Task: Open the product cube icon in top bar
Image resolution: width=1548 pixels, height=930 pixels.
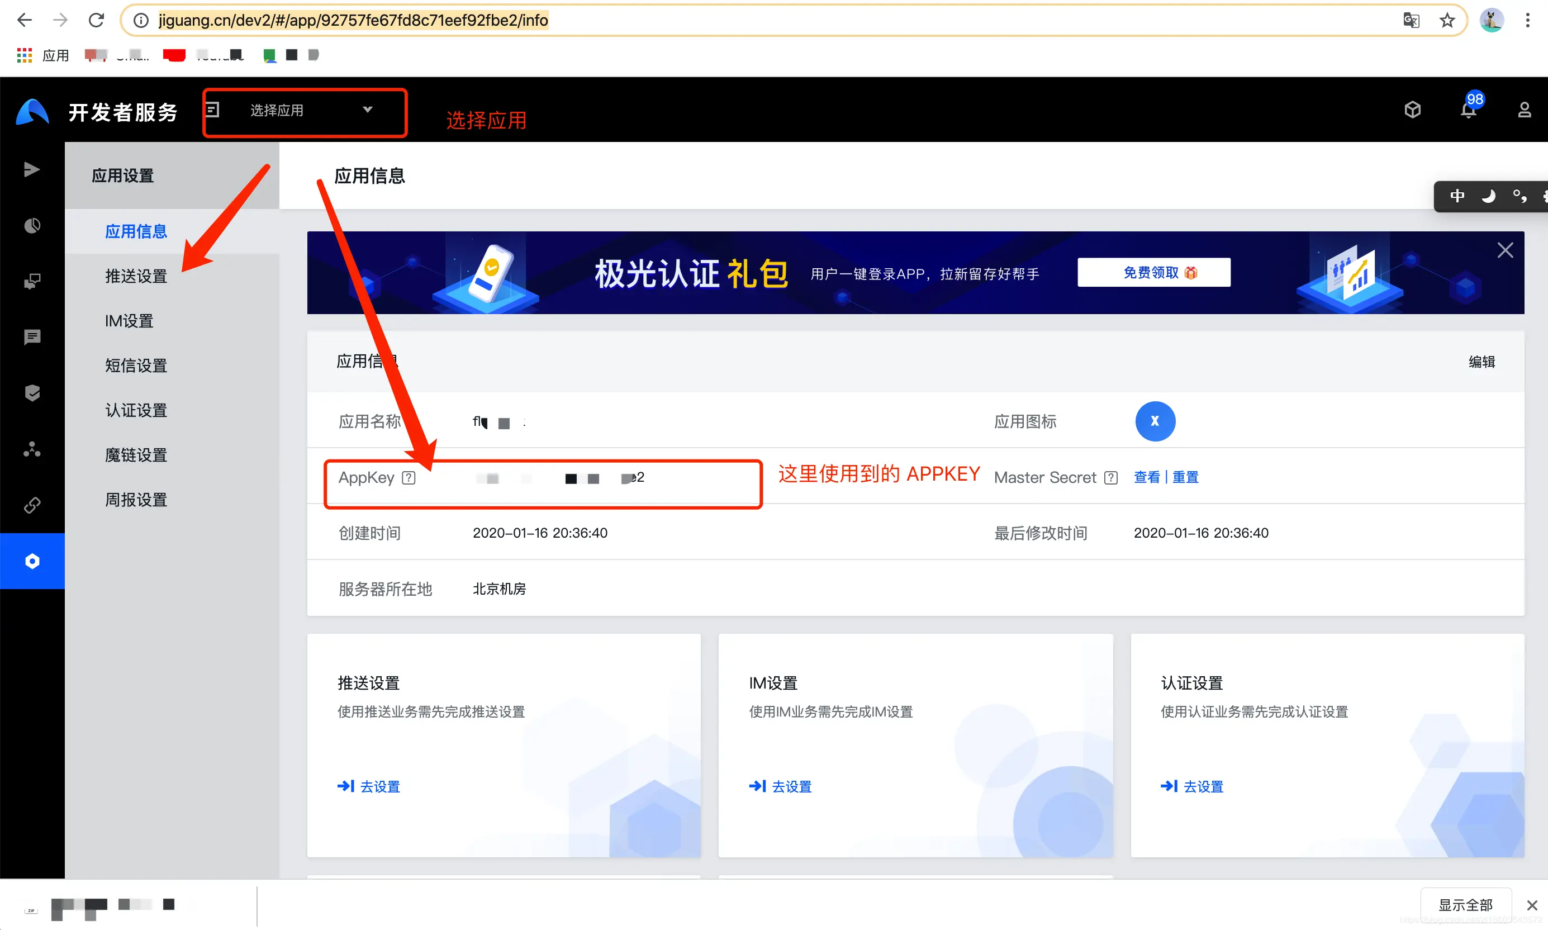Action: (1413, 109)
